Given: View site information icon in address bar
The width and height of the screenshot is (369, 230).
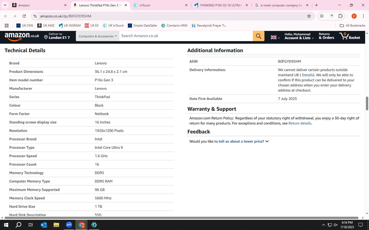Looking at the screenshot, I should 35,16.
